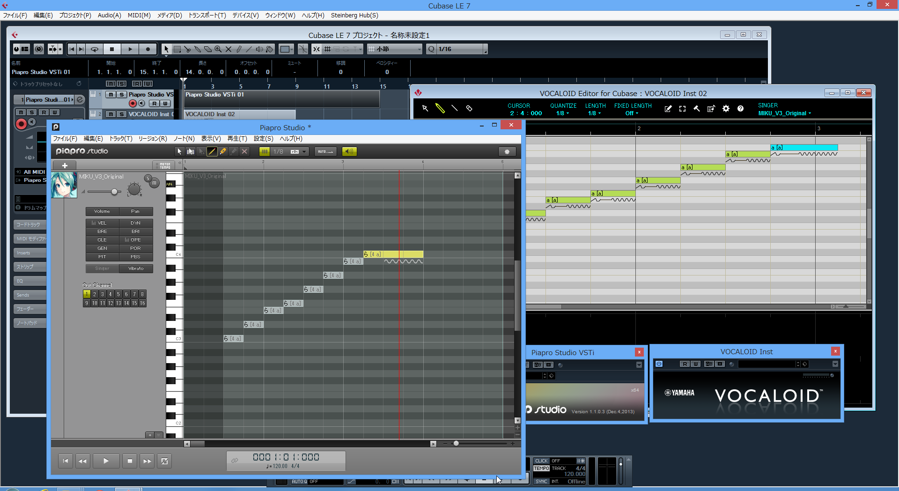Open ノート(N) menu in Piapro Studio

(184, 139)
